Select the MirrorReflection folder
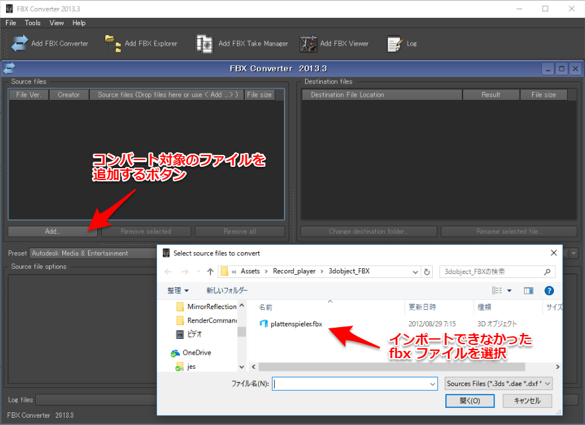Image resolution: width=585 pixels, height=425 pixels. point(206,307)
